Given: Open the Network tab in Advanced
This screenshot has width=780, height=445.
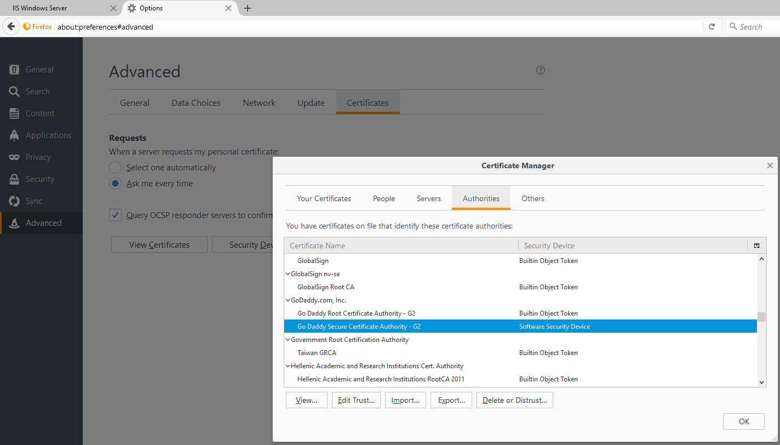Looking at the screenshot, I should coord(259,102).
